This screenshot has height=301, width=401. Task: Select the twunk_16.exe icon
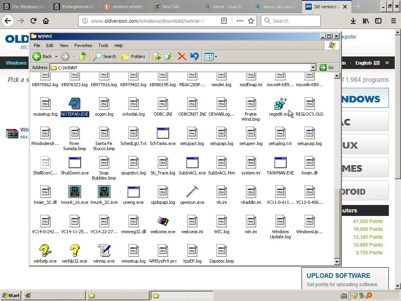(x=75, y=192)
